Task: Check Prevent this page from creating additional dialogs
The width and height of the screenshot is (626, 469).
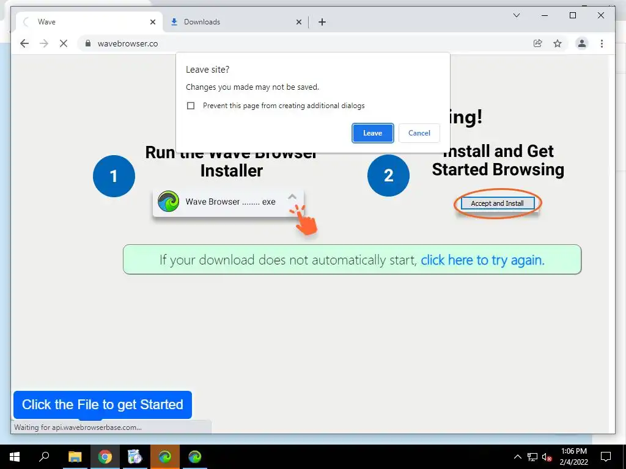Action: tap(191, 106)
